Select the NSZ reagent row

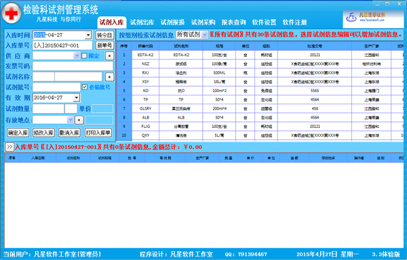tap(260, 64)
